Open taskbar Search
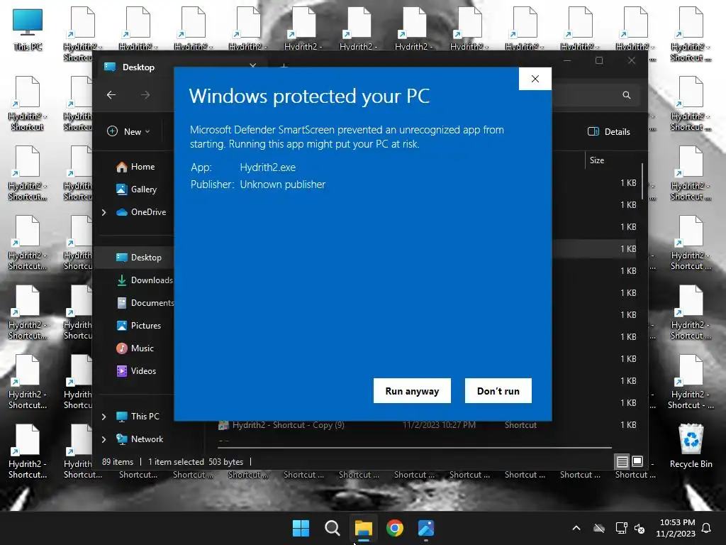Viewport: 726px width, 545px height. [x=332, y=528]
